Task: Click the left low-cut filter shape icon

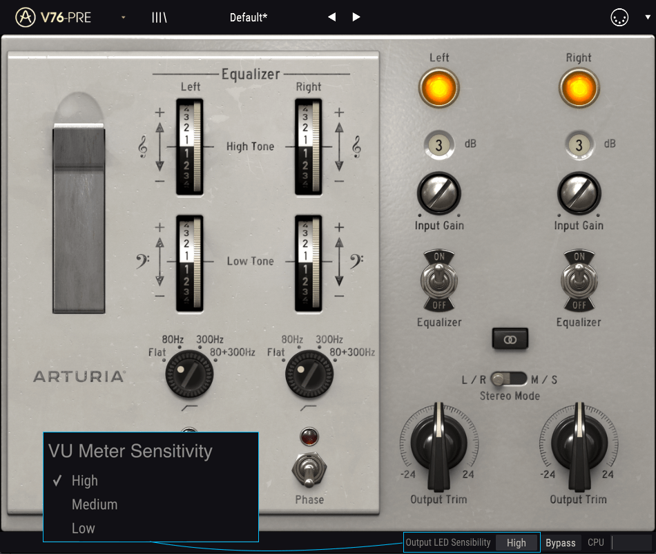Action: 189,408
